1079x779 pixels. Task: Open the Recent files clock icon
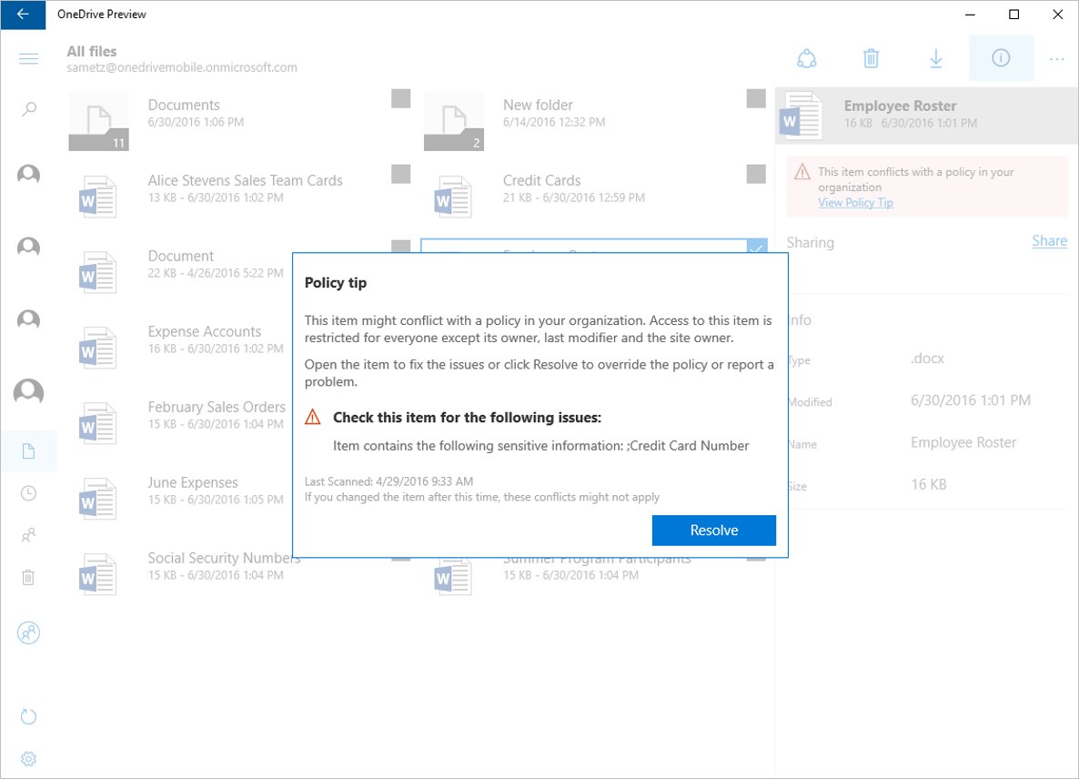[28, 493]
